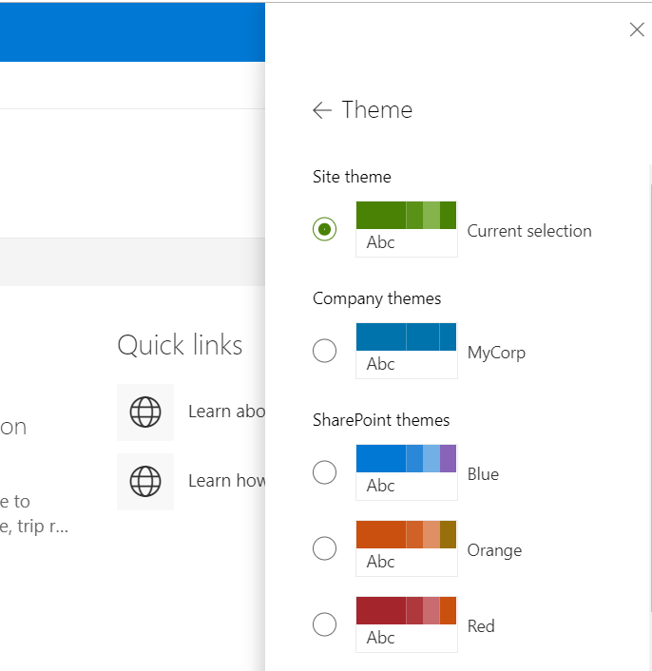652x671 pixels.
Task: Select the MyCorp theme radio button
Action: point(324,351)
